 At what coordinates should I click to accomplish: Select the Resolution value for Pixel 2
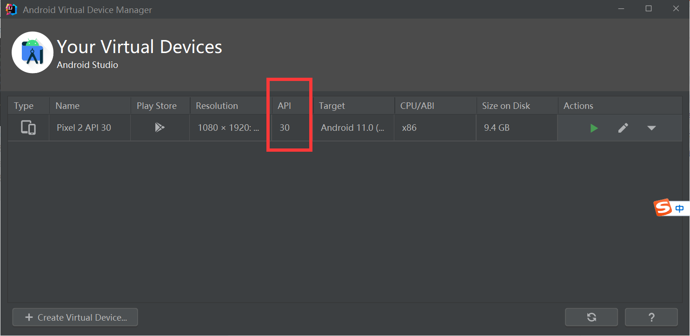228,128
